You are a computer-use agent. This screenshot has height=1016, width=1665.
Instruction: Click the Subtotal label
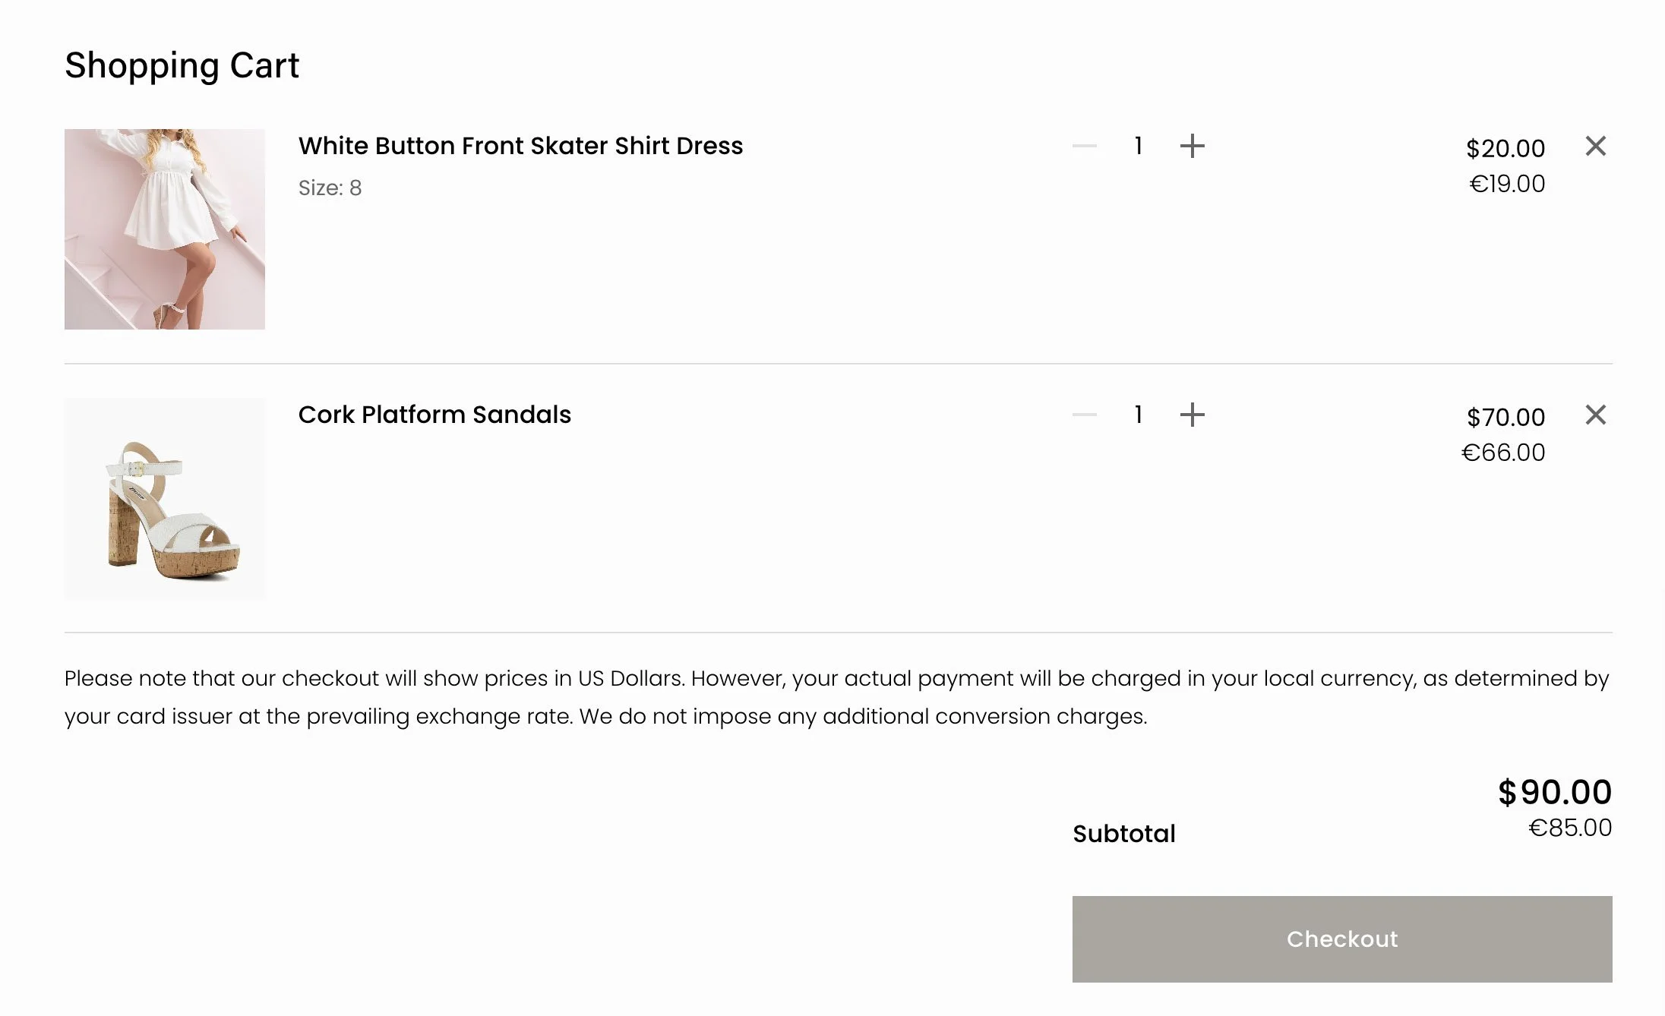(1124, 834)
